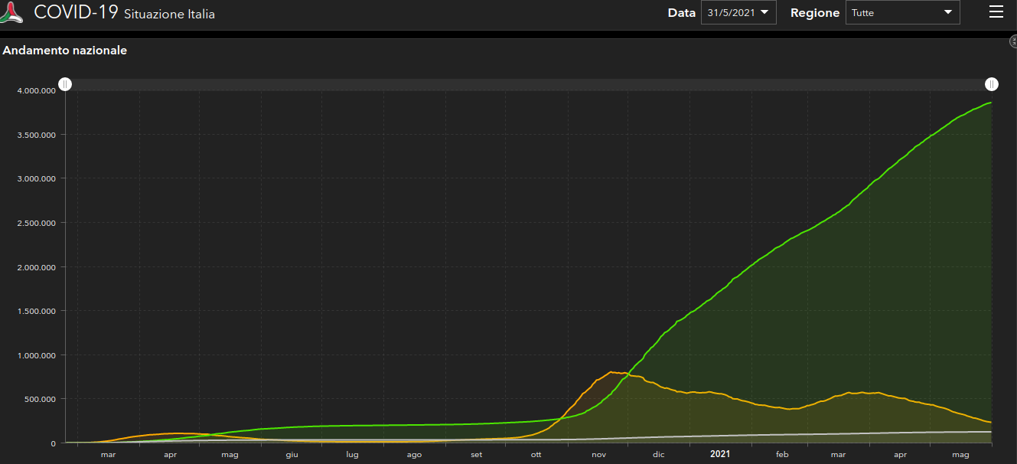Click the 2.500.000 y-axis label

(37, 223)
